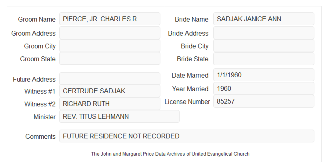
Task: Focus the Groom State field
Action: click(110, 58)
